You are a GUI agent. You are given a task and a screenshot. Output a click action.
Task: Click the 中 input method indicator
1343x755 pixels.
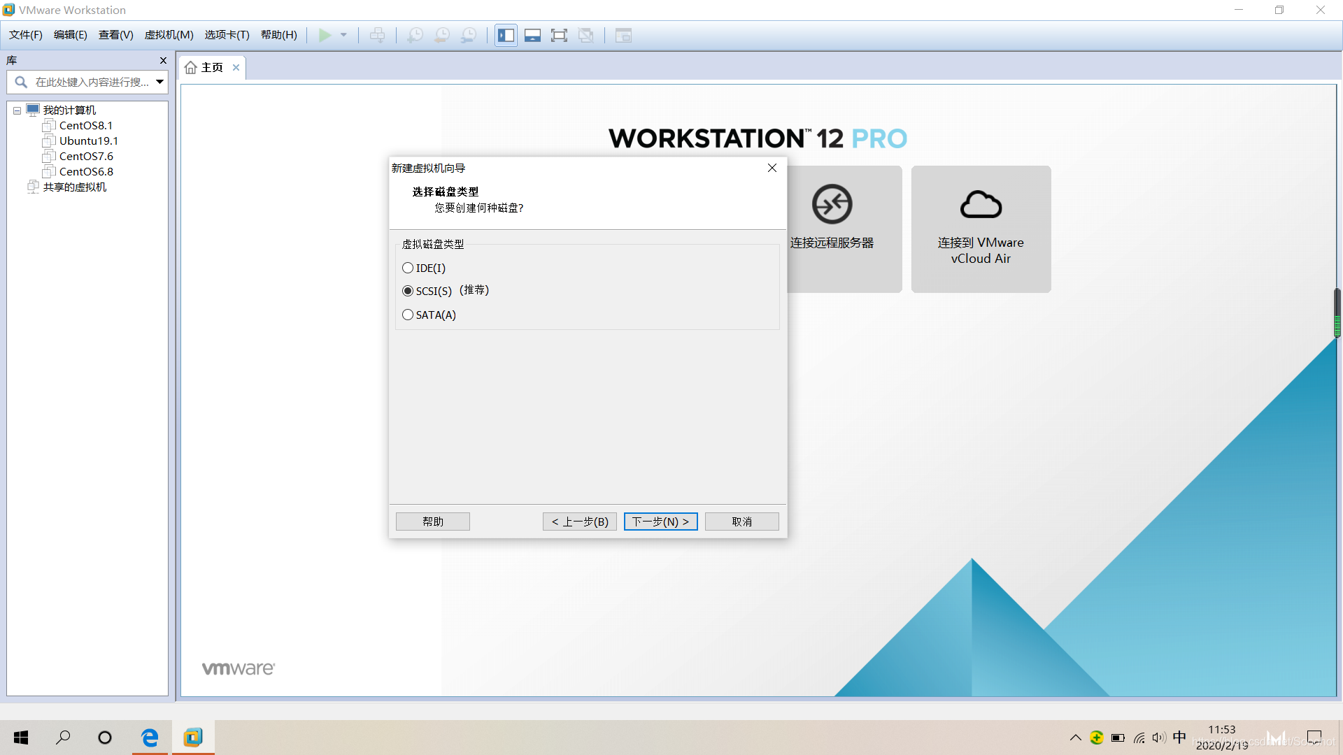1179,738
